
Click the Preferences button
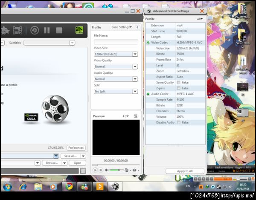(76, 148)
